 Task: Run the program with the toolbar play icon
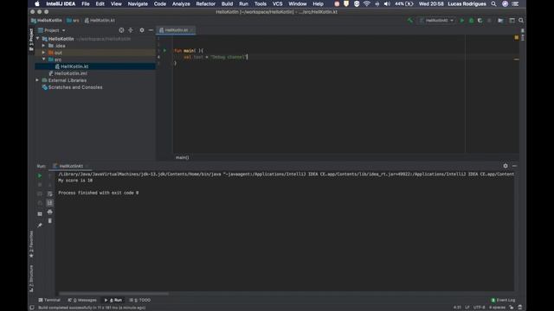[x=461, y=21]
